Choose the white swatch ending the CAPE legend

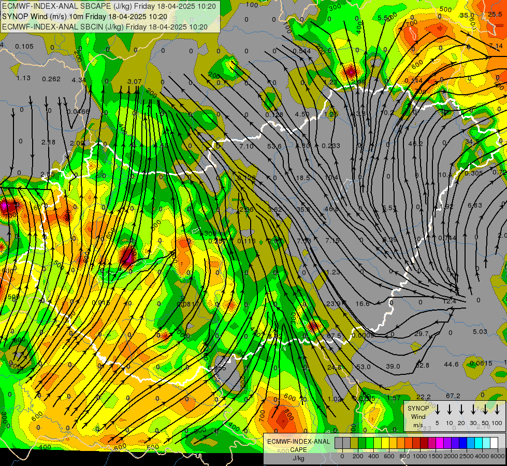point(494,443)
